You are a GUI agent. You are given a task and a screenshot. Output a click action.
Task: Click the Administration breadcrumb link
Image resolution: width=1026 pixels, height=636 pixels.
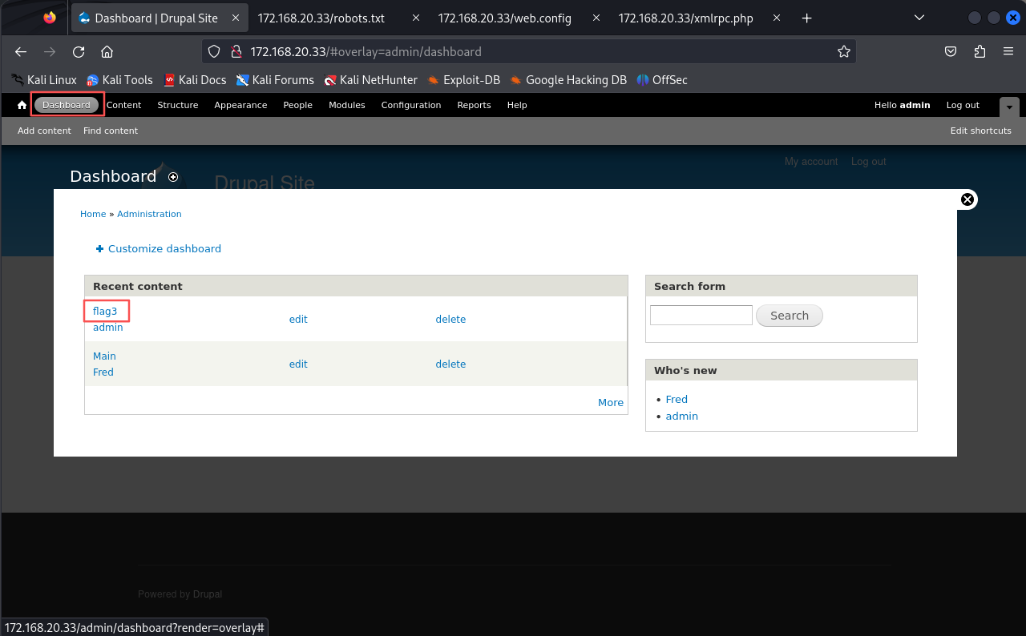(149, 214)
